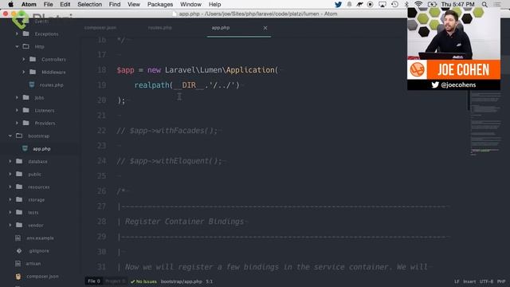Expand the Exceptions folder
The height and width of the screenshot is (287, 510).
pyautogui.click(x=17, y=33)
